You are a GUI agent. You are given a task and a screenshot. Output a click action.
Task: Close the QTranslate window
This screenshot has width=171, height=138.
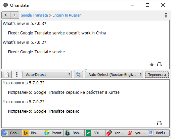pyautogui.click(x=163, y=5)
